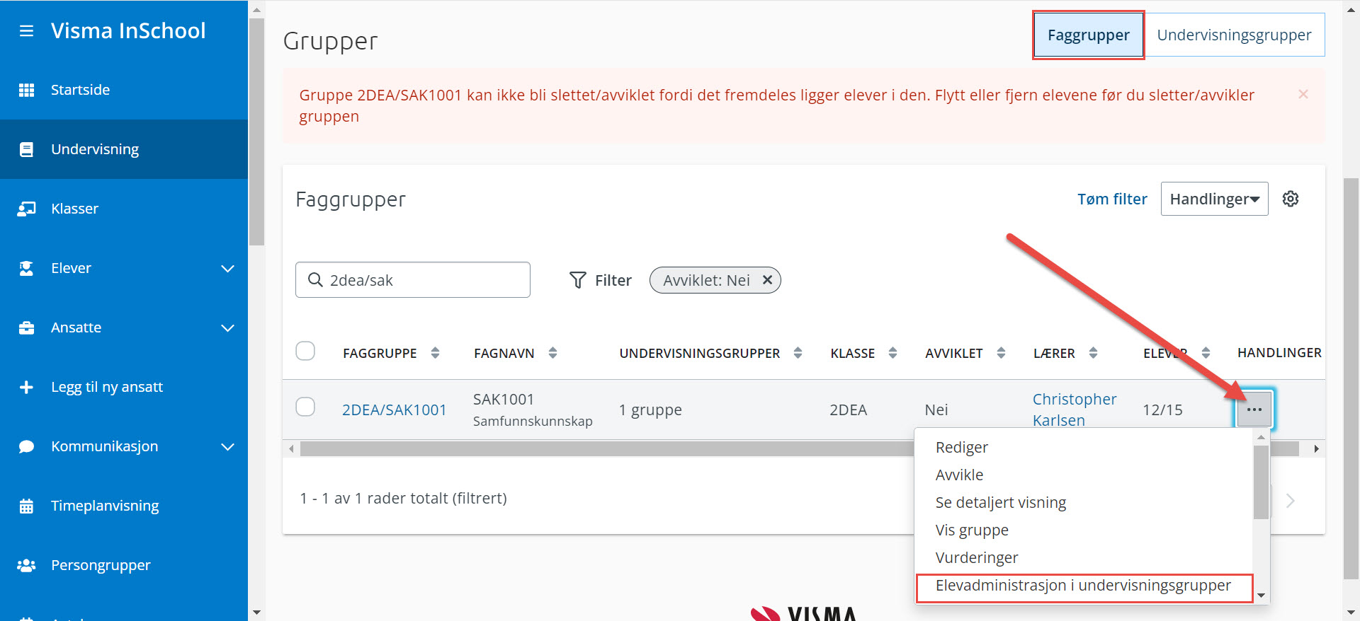Tick the checkbox for row 2DEA/SAK1001

(305, 407)
